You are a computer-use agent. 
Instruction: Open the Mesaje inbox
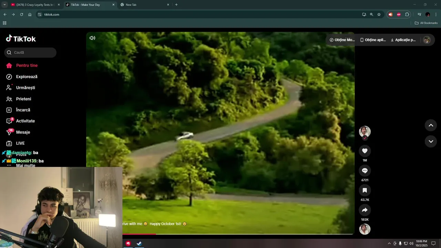point(18,132)
